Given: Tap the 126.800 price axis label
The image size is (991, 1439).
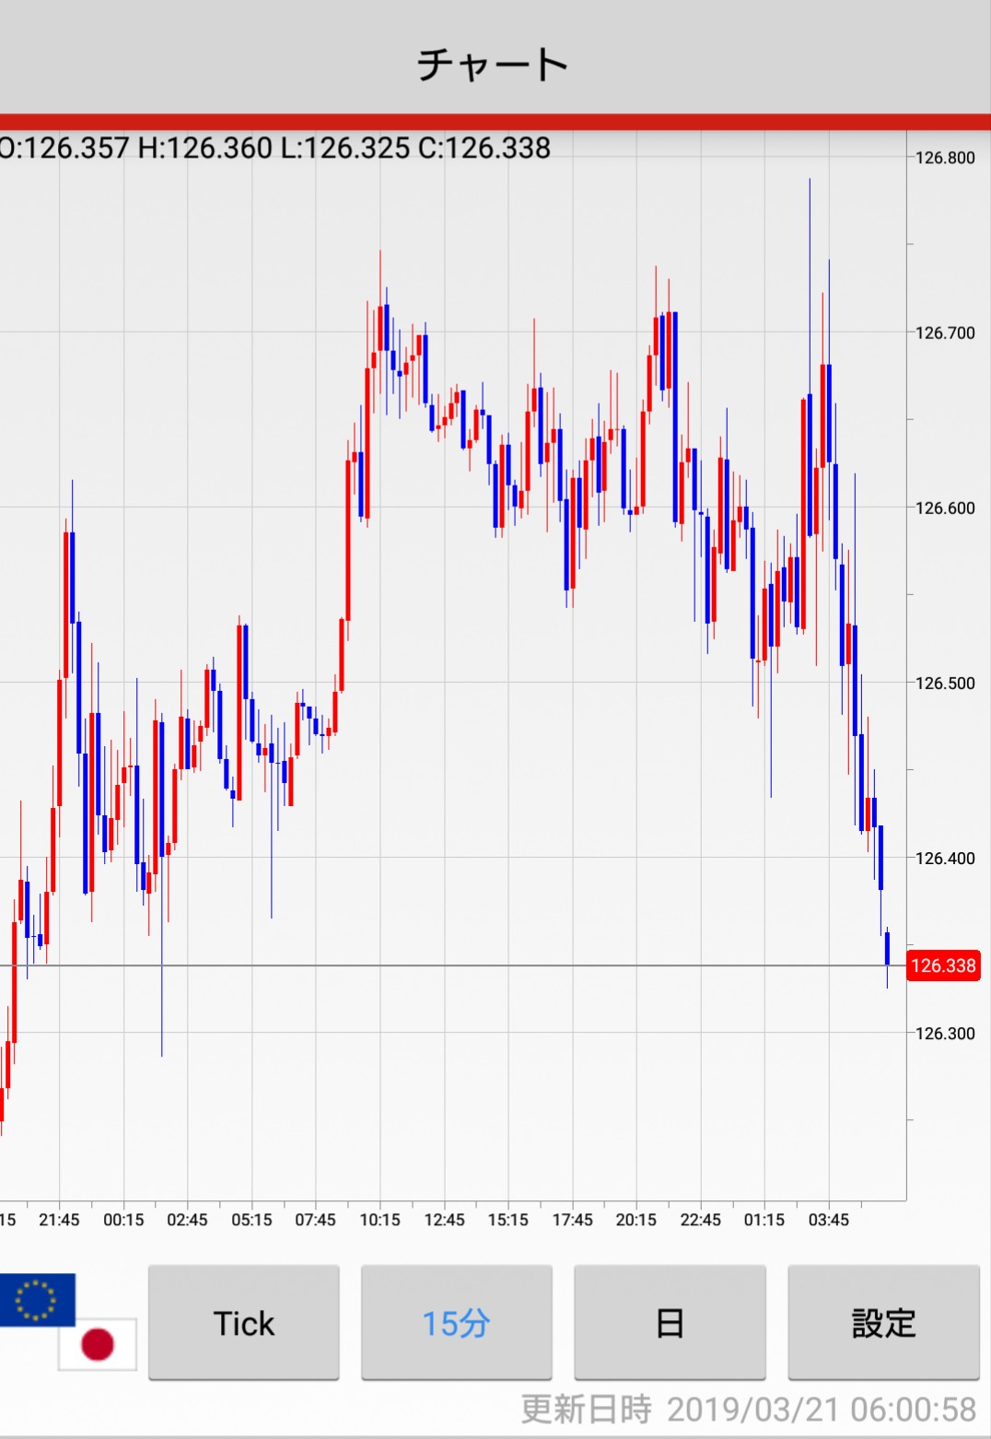Looking at the screenshot, I should click(944, 158).
